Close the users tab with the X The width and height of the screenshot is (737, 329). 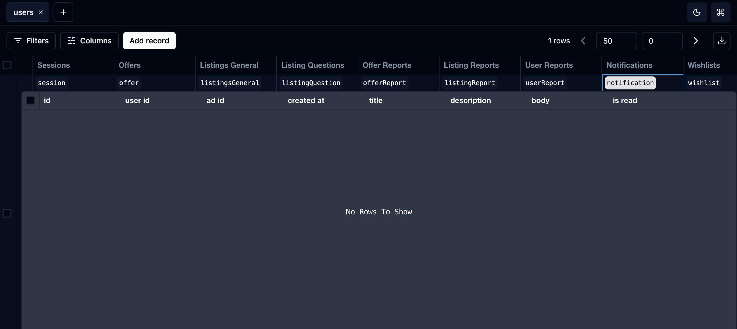pos(41,12)
